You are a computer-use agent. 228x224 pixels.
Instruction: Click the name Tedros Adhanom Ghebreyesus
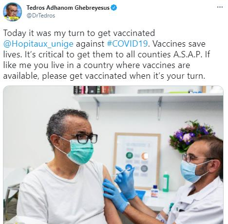pos(68,8)
